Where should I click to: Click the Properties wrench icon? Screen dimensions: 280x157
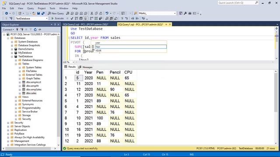(185, 14)
